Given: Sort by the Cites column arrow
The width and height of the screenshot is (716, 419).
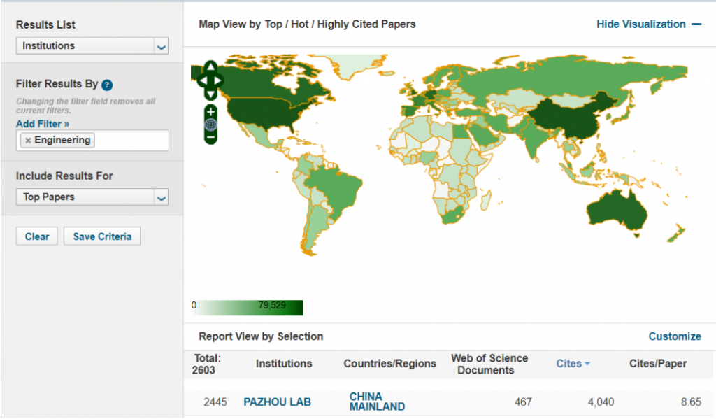Looking at the screenshot, I should tap(586, 364).
